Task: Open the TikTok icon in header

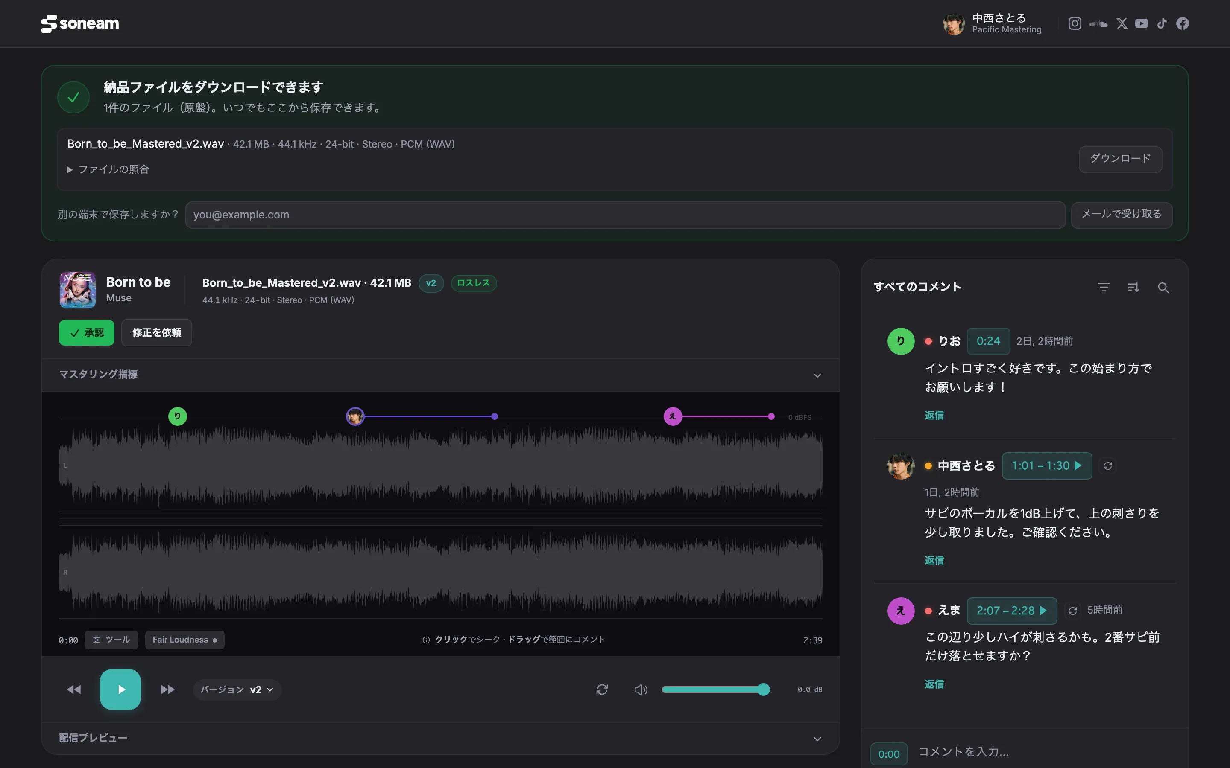Action: coord(1162,23)
